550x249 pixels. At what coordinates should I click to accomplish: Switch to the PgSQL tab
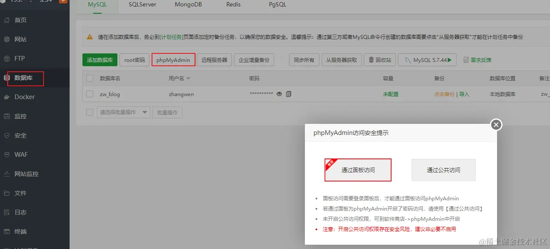coord(278,5)
